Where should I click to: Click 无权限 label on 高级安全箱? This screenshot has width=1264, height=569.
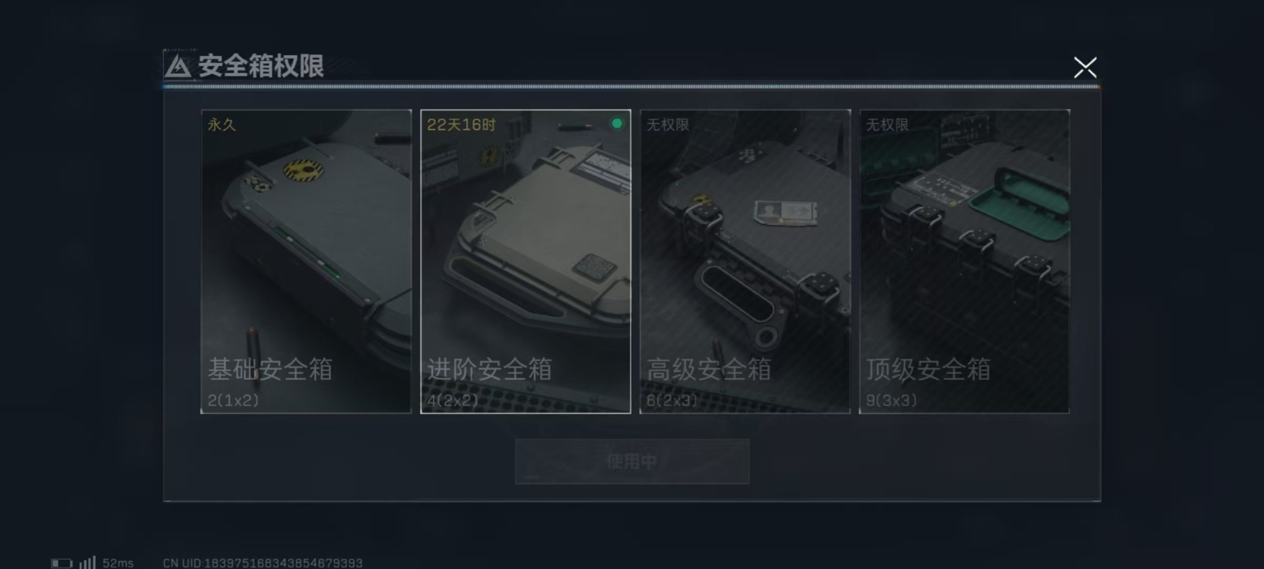click(x=668, y=124)
